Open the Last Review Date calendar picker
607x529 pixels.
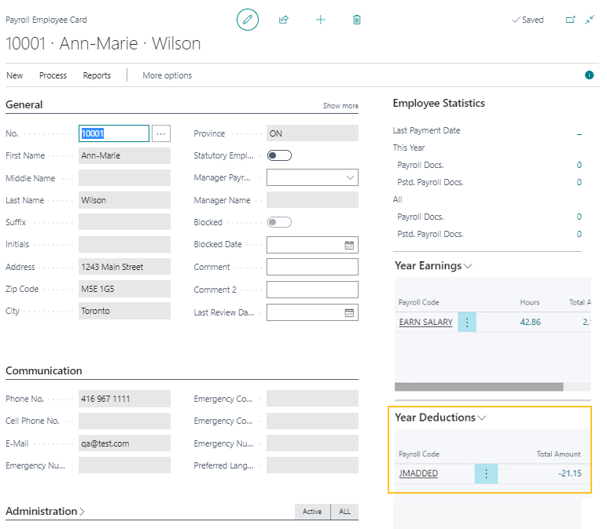coord(349,312)
